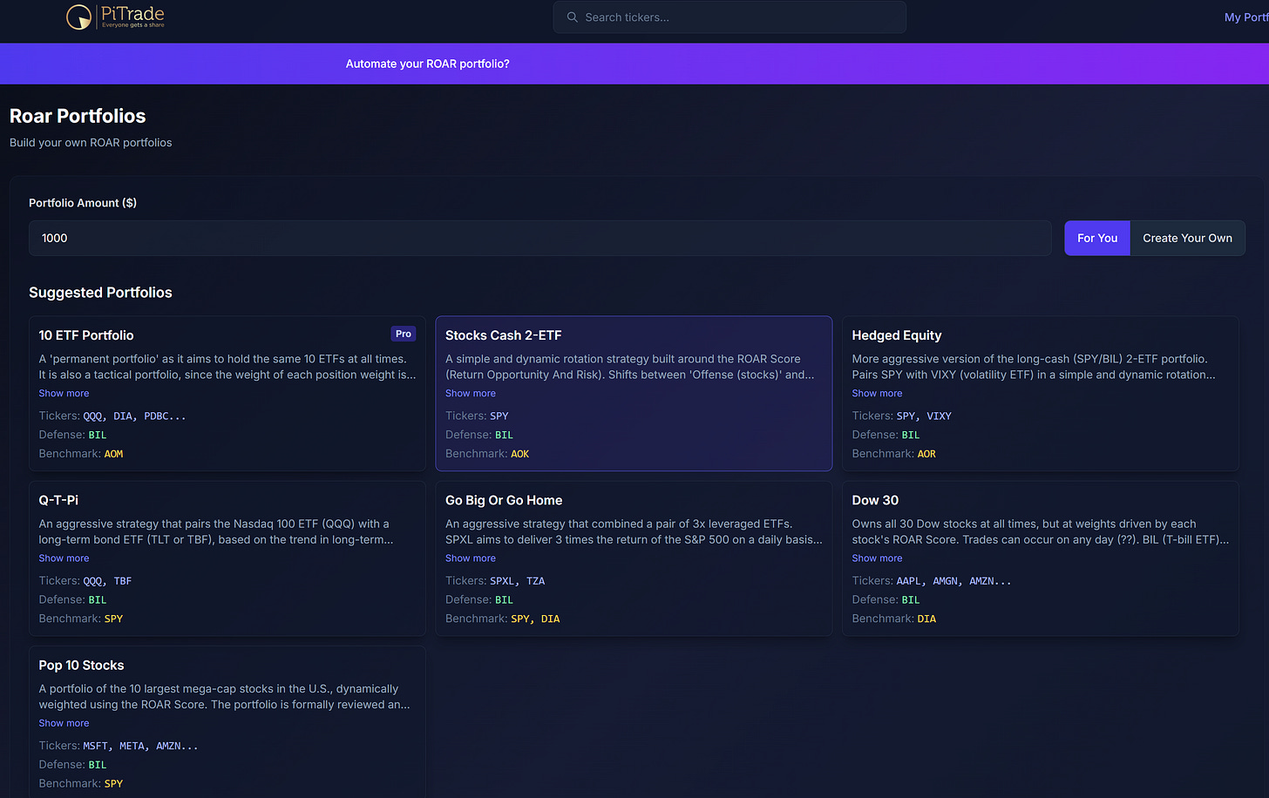
Task: Expand Show more on Hedged Equity
Action: [x=877, y=394]
